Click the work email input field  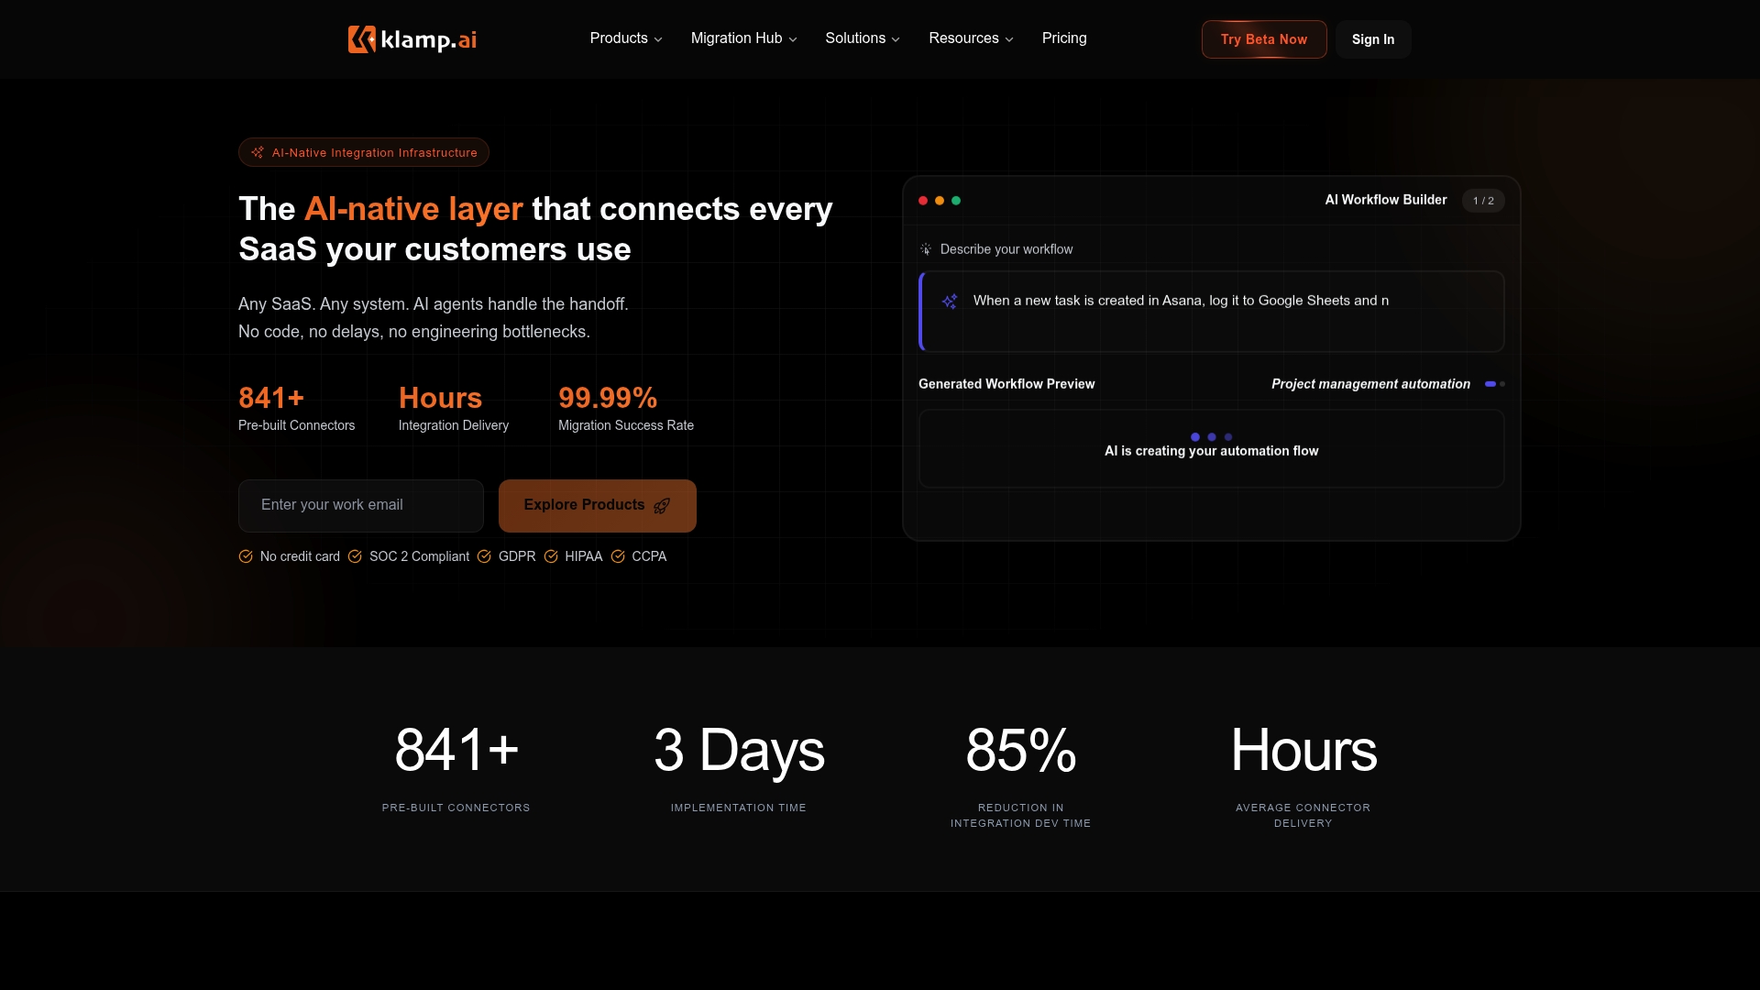point(361,506)
